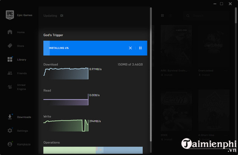This screenshot has width=238, height=155.
Task: Click the Kamjkaze username
Action: [24, 144]
